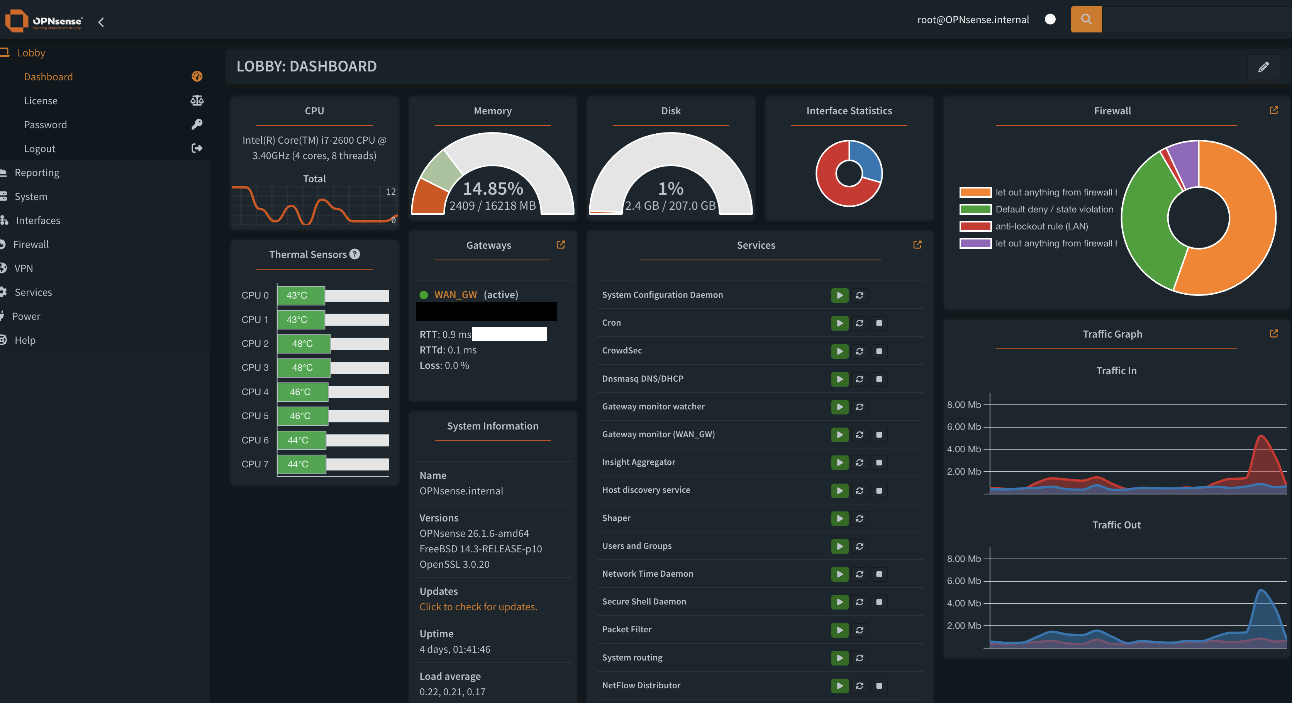Click the OPNsense logo
This screenshot has height=703, width=1292.
(x=44, y=20)
